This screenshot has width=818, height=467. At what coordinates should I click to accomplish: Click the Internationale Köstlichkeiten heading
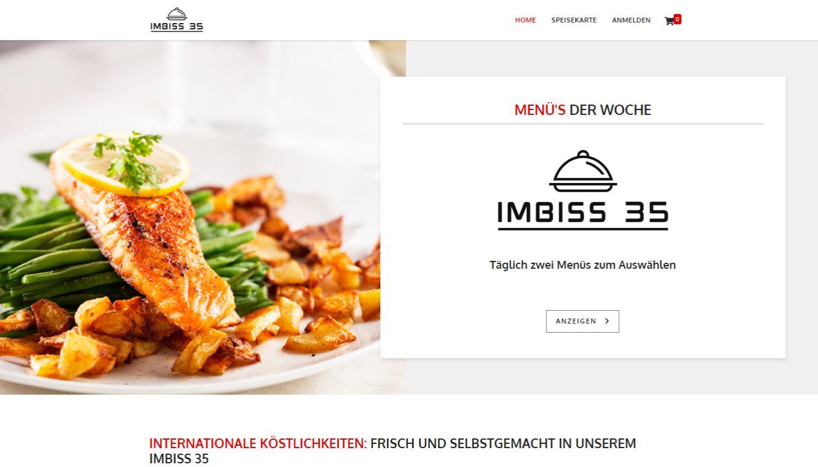click(x=393, y=451)
